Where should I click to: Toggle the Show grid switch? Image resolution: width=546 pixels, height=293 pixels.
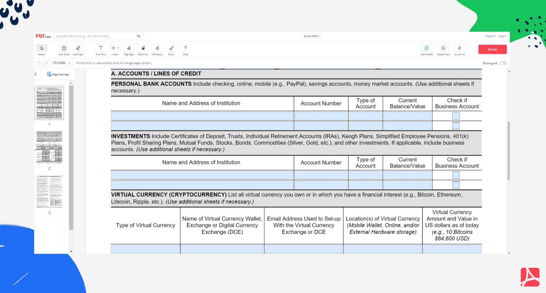point(503,63)
